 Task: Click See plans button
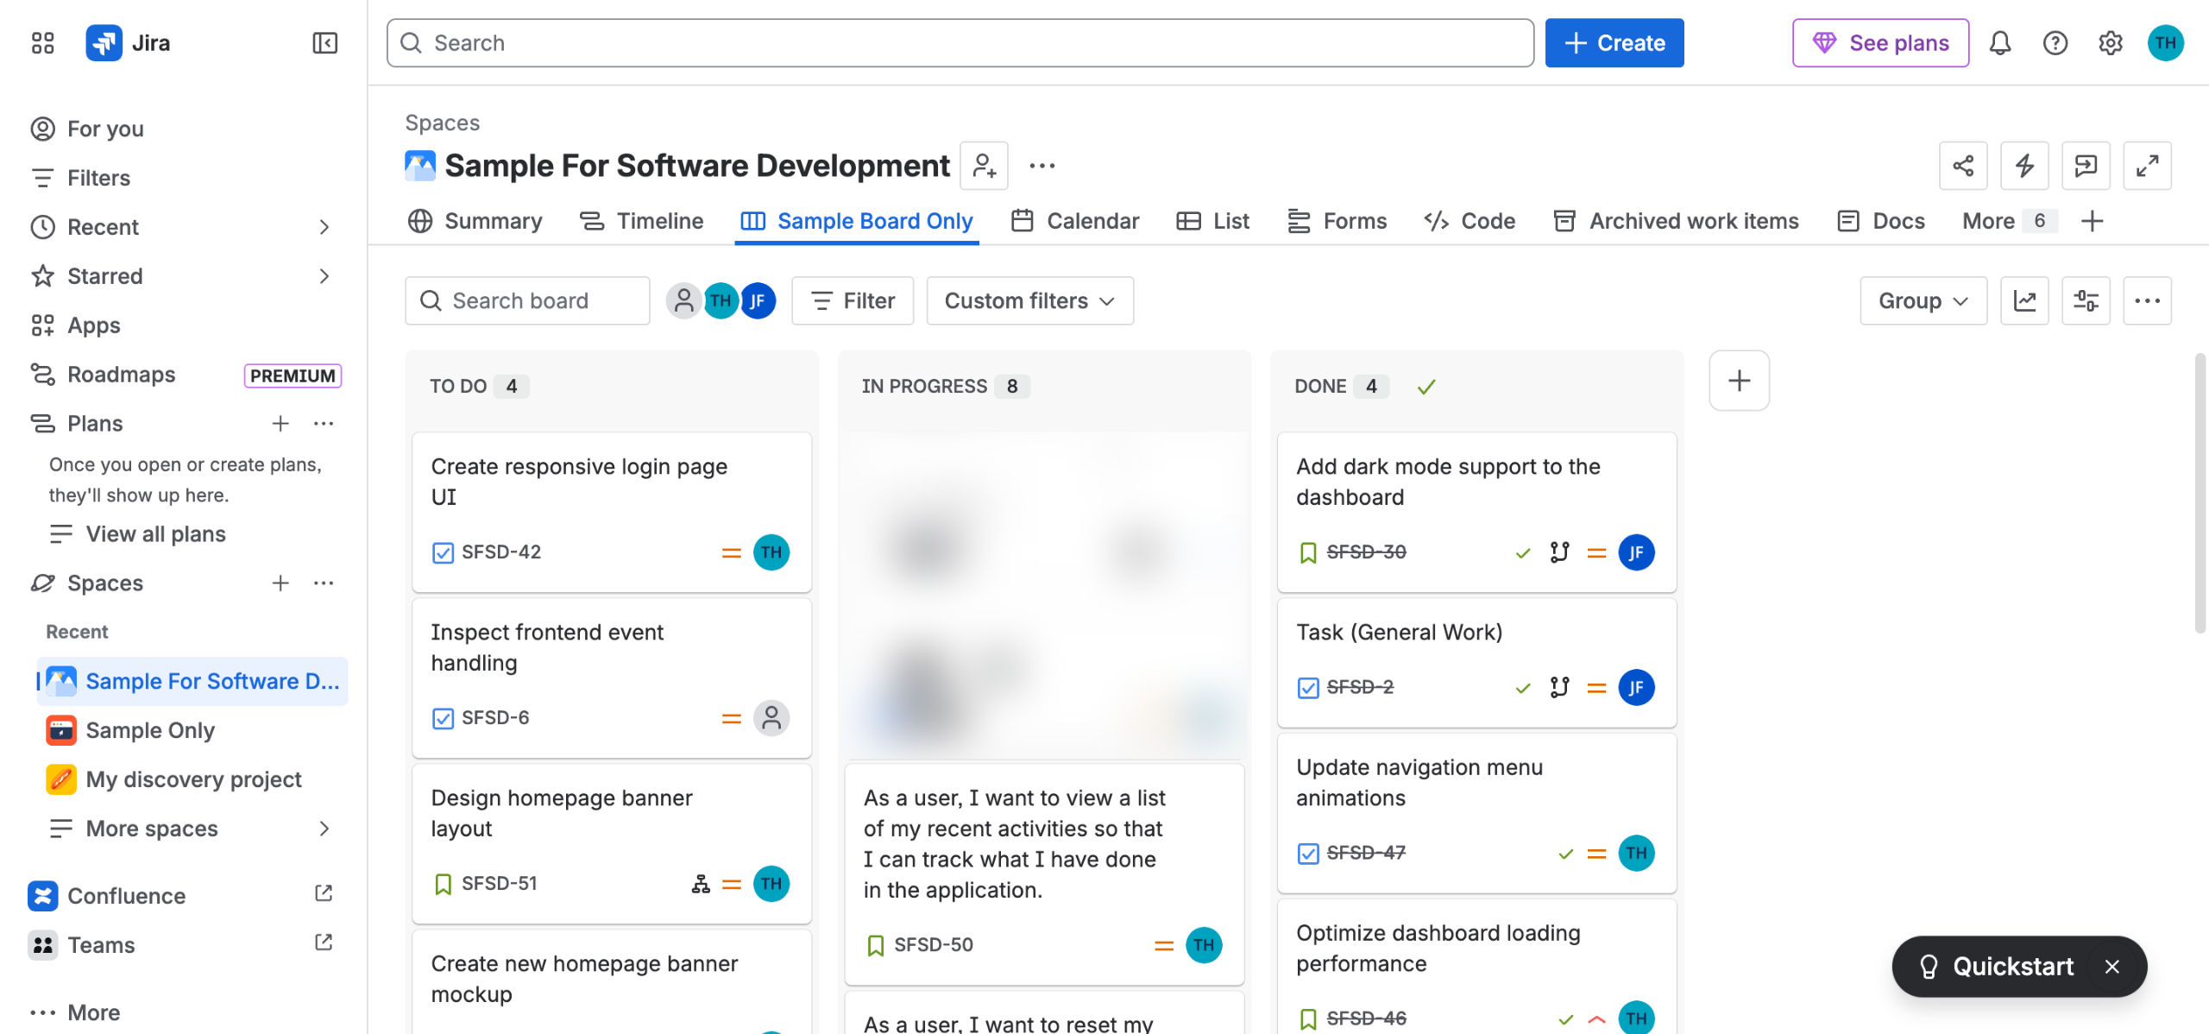[x=1880, y=43]
